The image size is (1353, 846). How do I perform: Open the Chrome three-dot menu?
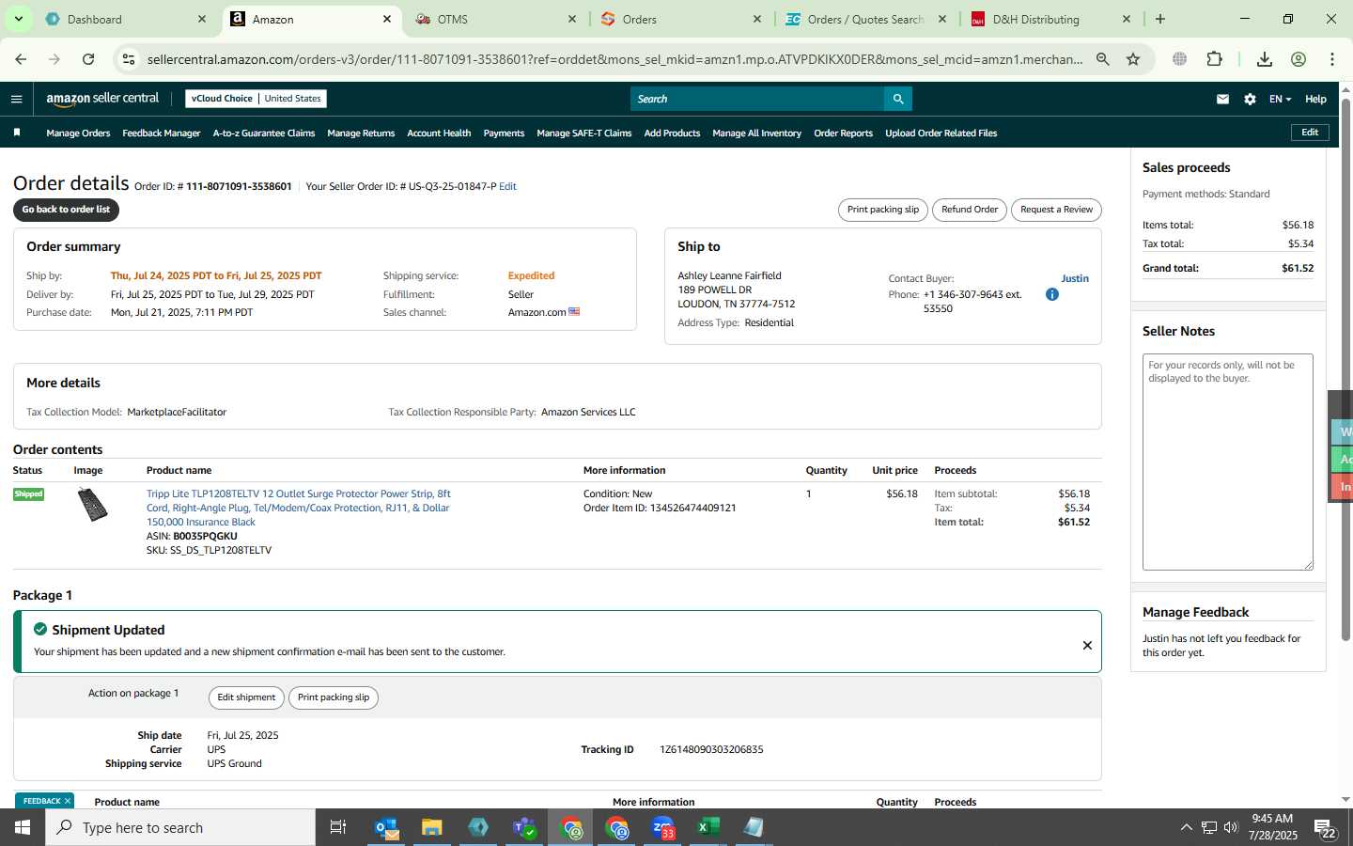[x=1332, y=59]
